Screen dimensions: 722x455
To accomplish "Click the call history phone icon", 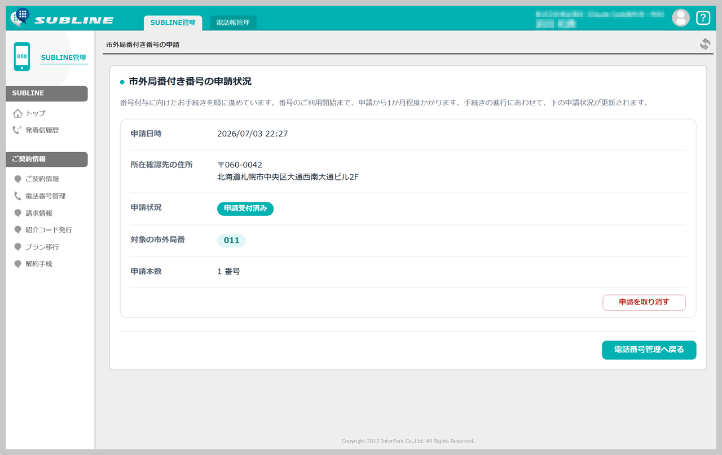I will coord(17,130).
